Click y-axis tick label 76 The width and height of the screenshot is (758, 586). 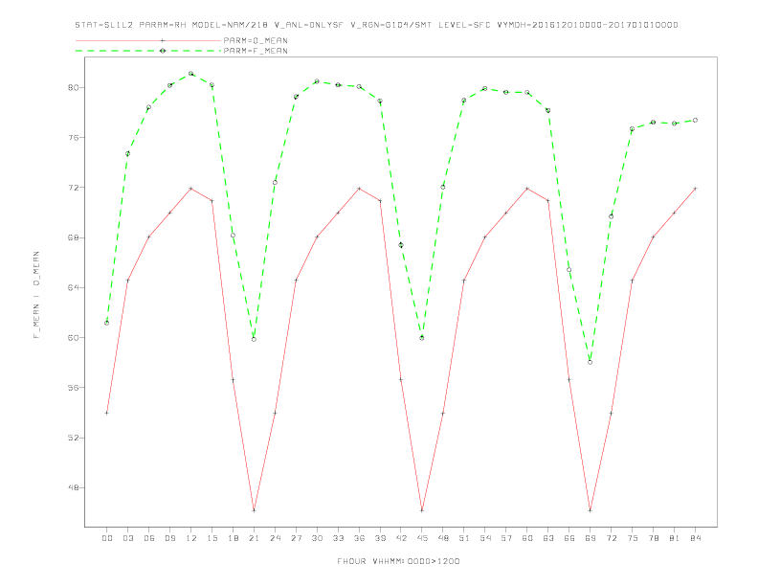point(74,137)
